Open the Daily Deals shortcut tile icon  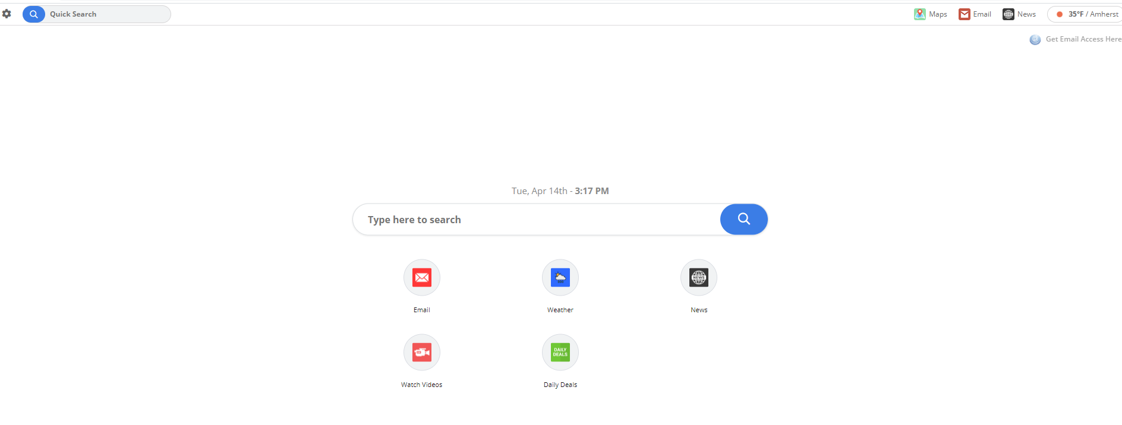560,352
